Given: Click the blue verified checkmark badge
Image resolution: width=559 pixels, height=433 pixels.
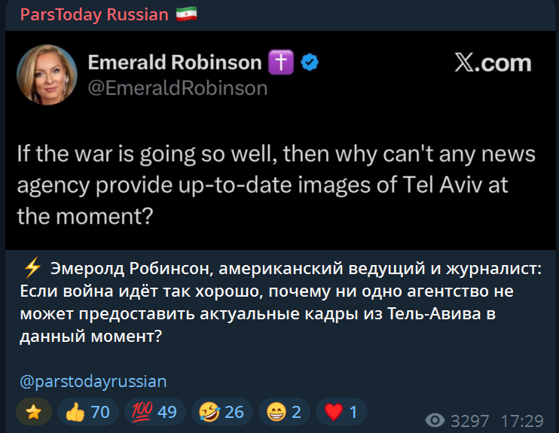Looking at the screenshot, I should (309, 63).
